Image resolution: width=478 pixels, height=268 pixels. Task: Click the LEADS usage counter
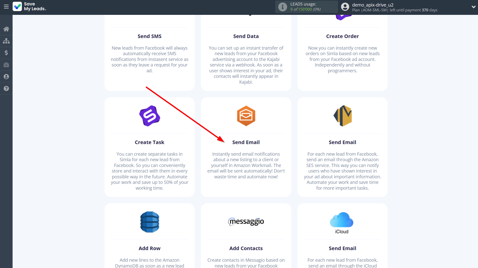[x=306, y=7]
